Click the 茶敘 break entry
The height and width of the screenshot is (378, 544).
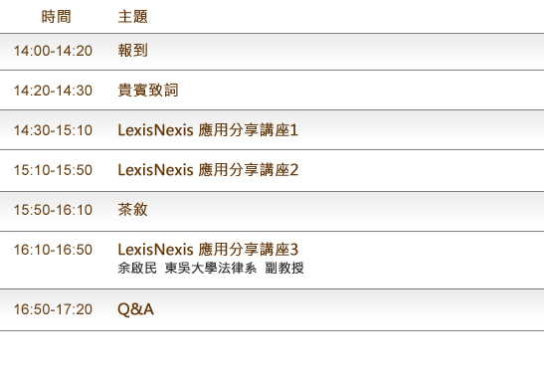click(x=132, y=210)
